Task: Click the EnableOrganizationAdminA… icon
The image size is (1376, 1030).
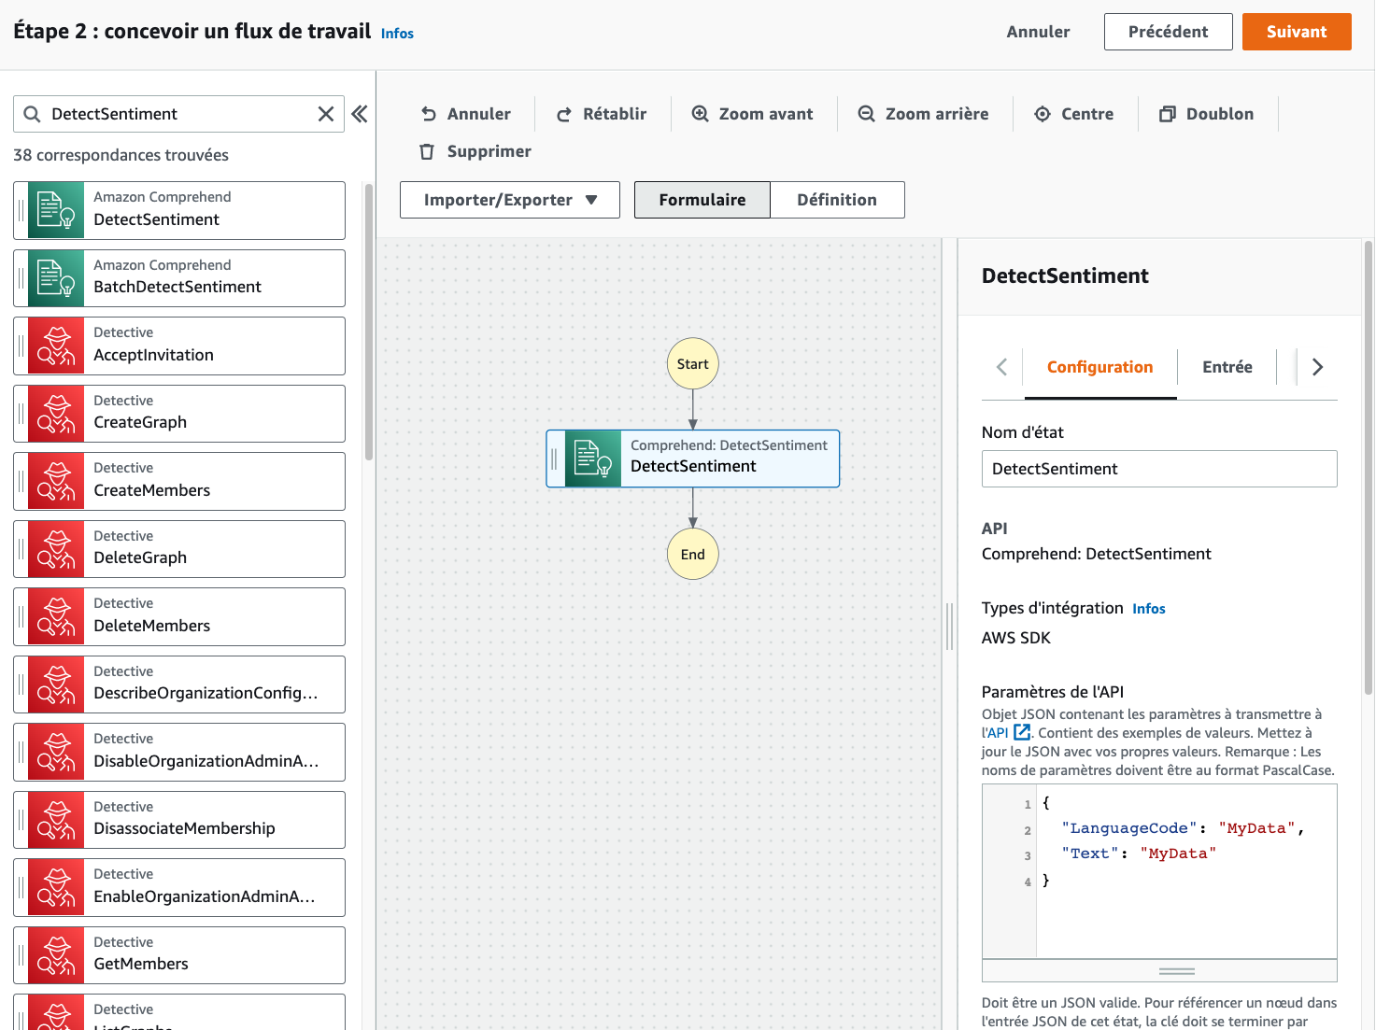Action: point(56,888)
